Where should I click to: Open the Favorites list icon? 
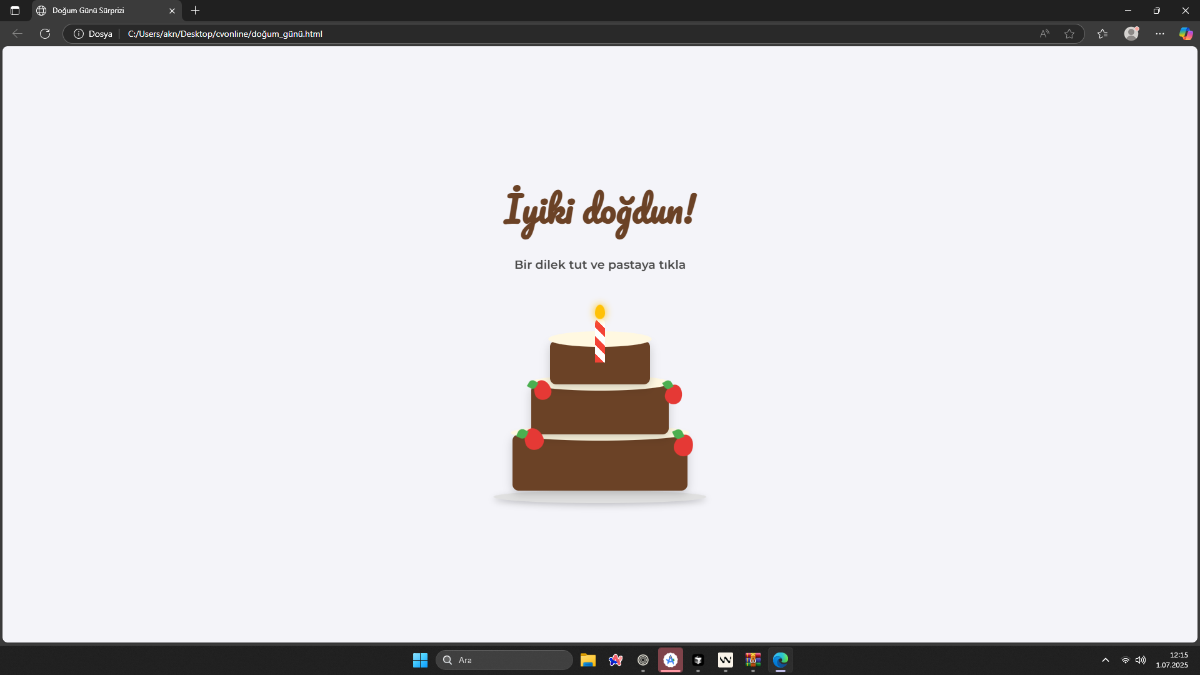pyautogui.click(x=1102, y=34)
